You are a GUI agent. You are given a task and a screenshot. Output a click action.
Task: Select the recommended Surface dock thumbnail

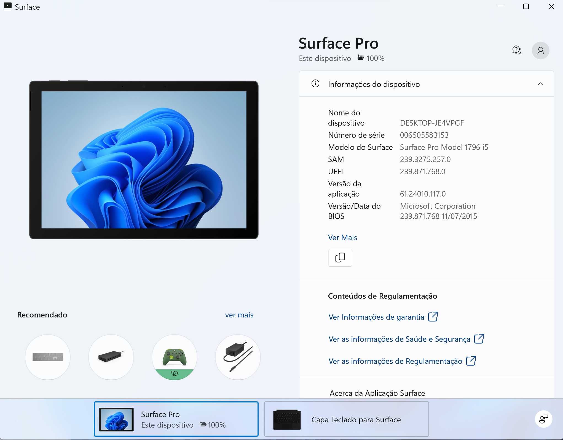pyautogui.click(x=111, y=357)
